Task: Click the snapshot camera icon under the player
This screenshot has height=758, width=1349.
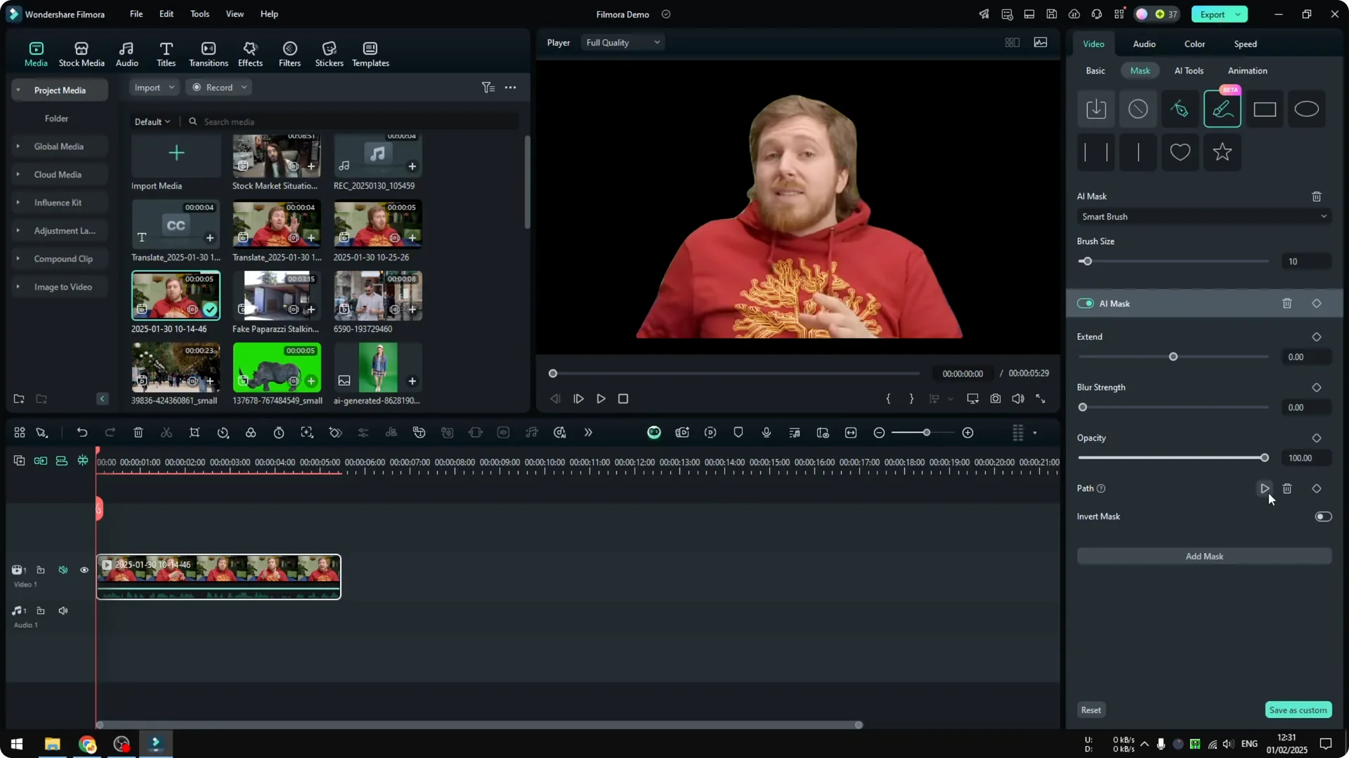Action: click(x=995, y=398)
